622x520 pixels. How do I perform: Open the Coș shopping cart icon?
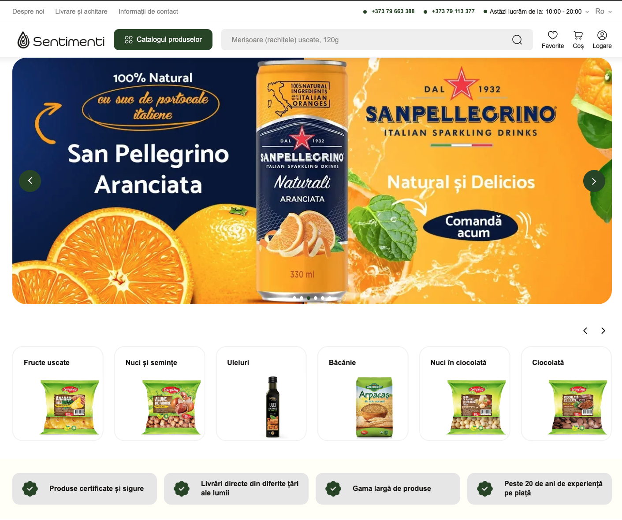click(578, 35)
